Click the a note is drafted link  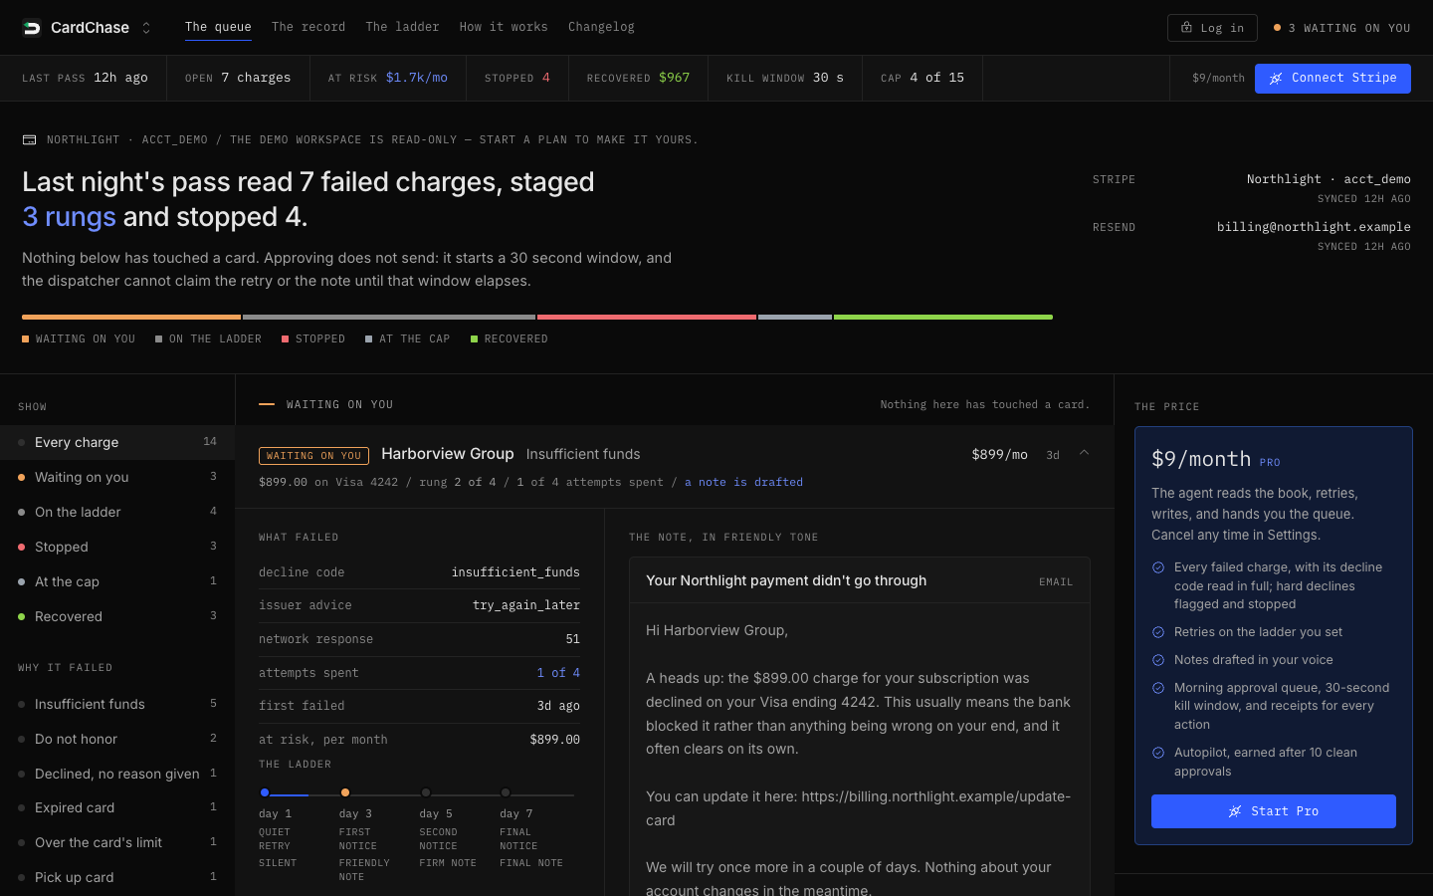[x=743, y=482]
